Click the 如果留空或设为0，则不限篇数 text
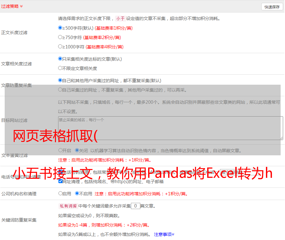 tap(89, 216)
